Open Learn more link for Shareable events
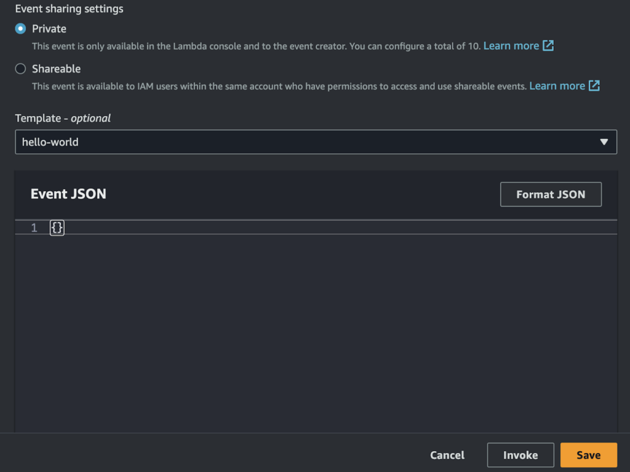This screenshot has height=472, width=630. point(557,86)
